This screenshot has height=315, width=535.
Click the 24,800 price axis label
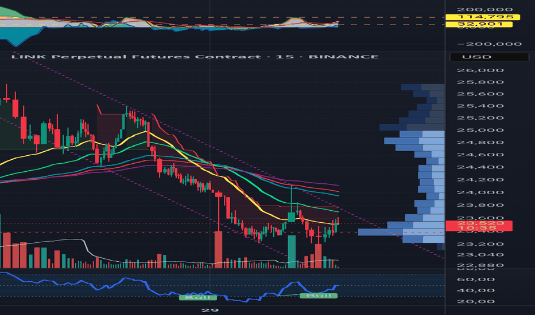click(480, 143)
